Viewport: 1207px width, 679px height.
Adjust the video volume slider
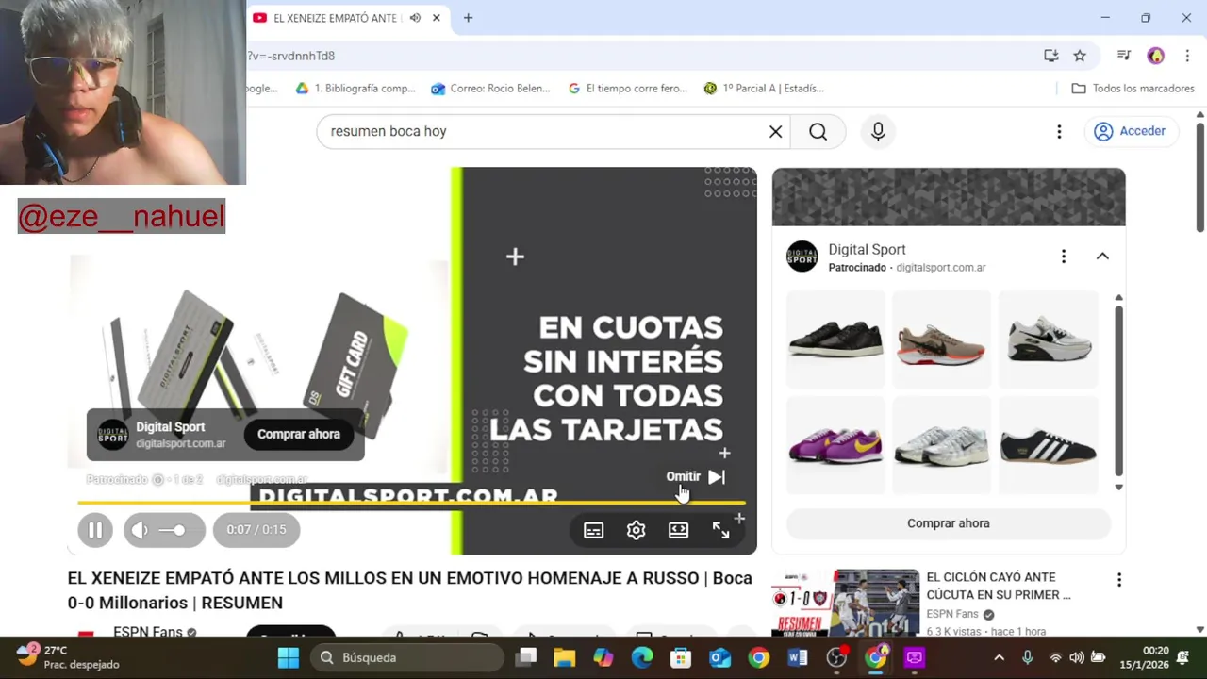point(173,530)
